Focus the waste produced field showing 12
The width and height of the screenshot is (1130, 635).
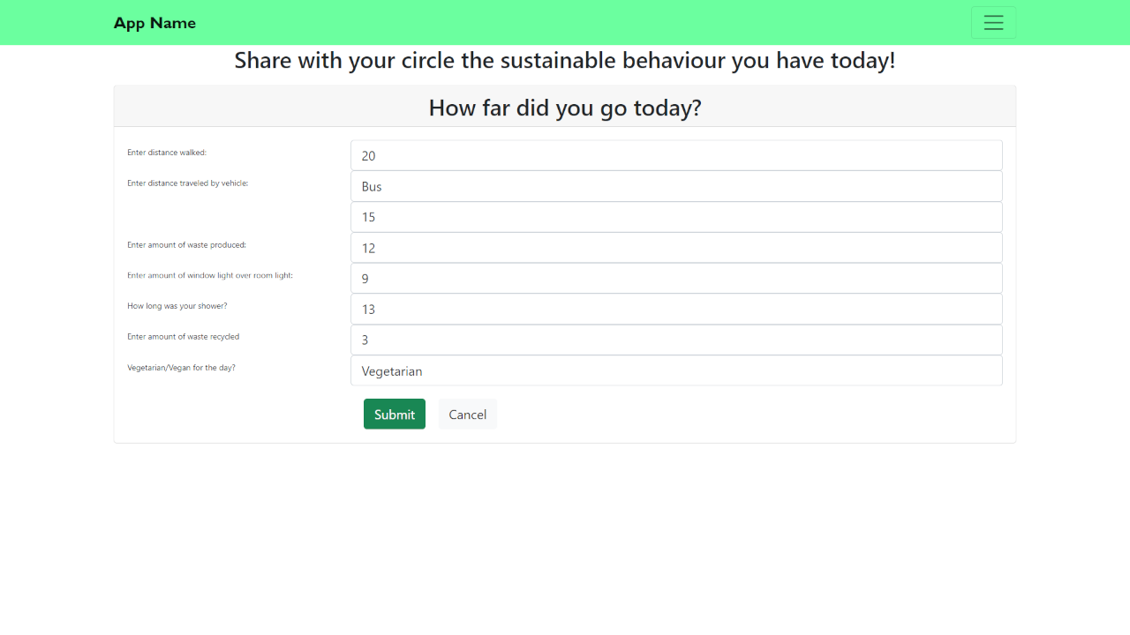pyautogui.click(x=676, y=248)
